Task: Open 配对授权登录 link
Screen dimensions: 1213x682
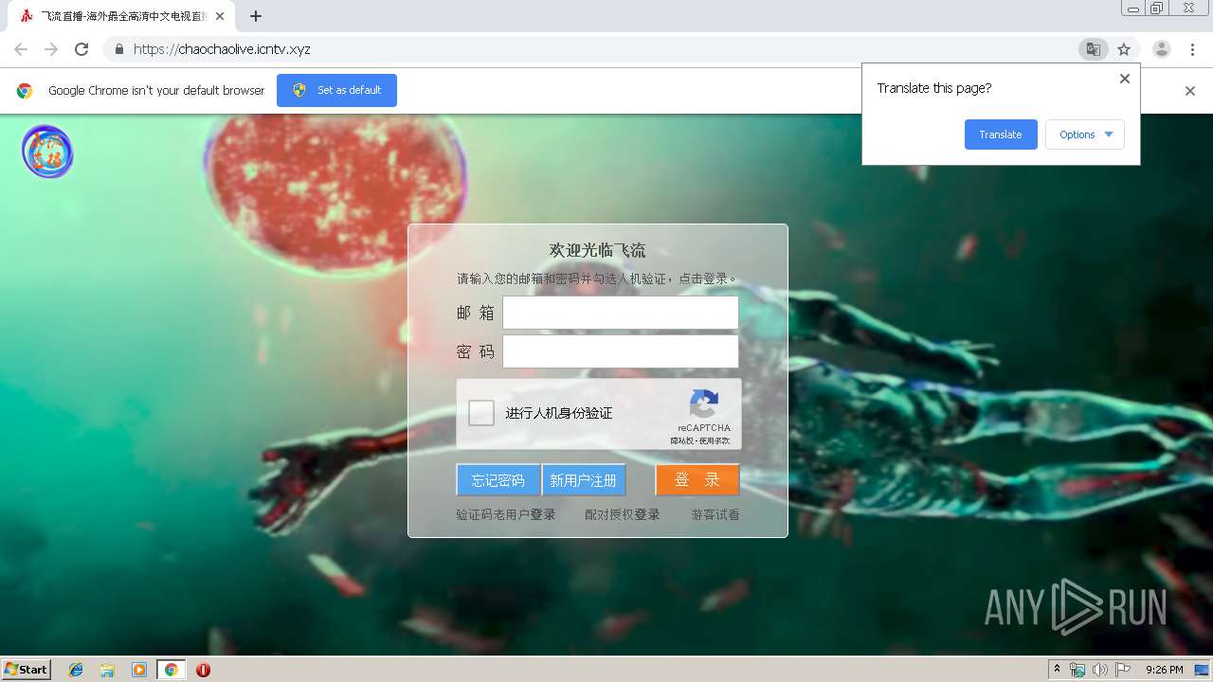Action: 622,514
